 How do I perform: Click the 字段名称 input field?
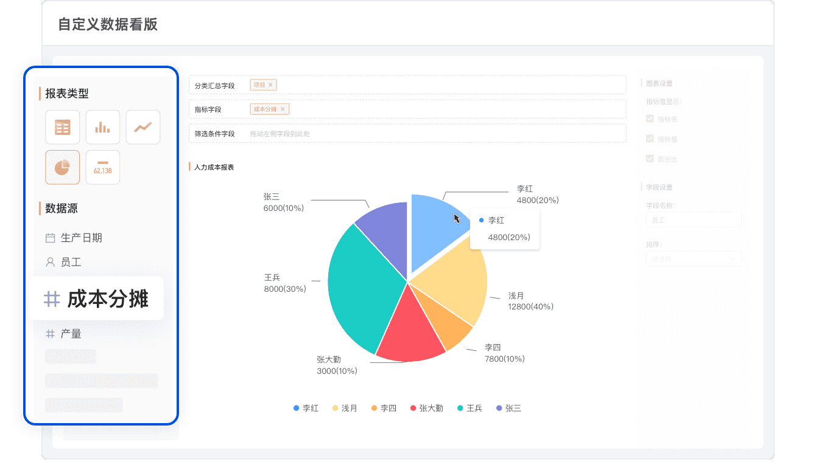coord(693,220)
